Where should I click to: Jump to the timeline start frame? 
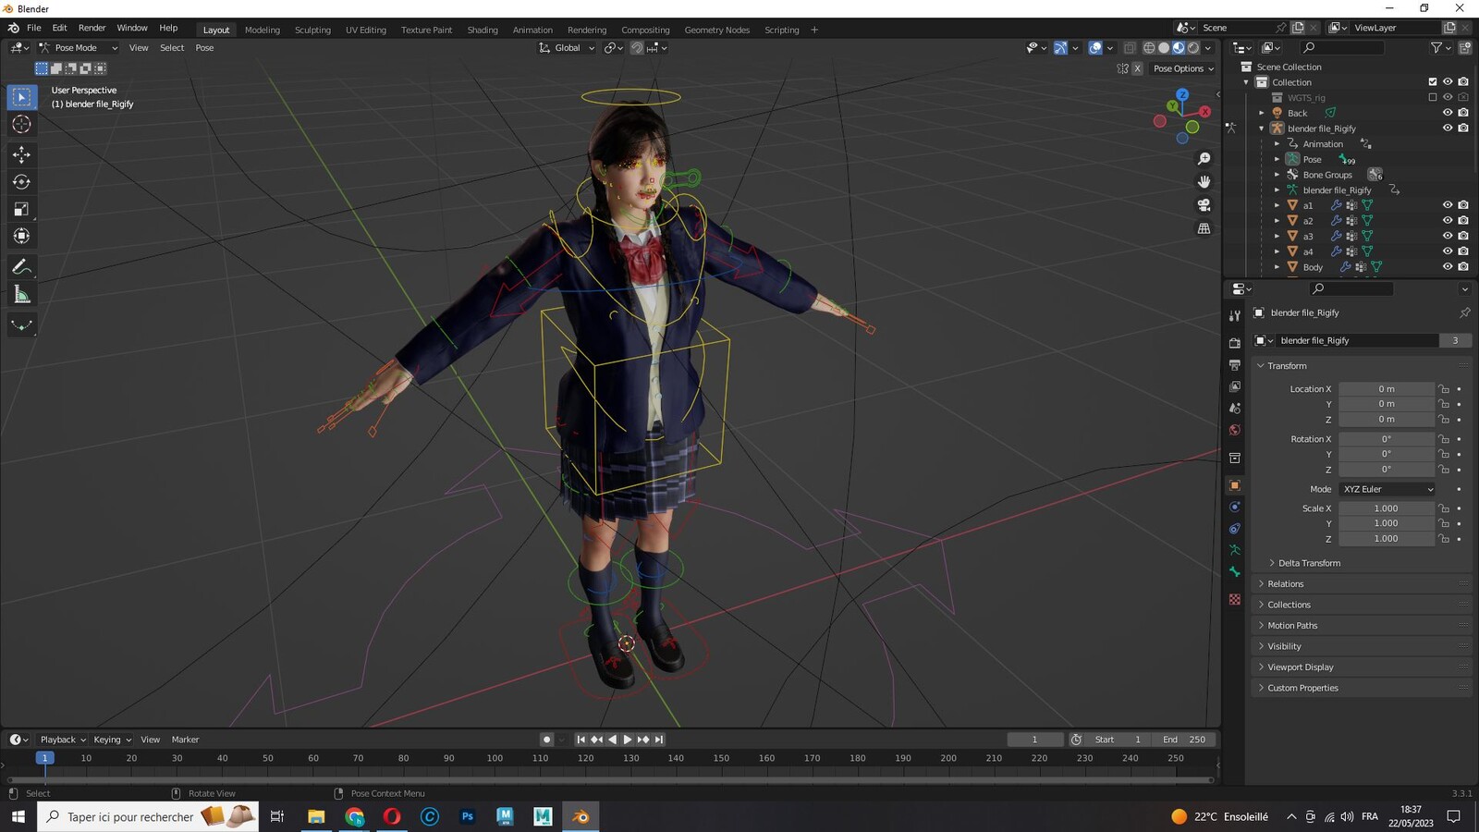click(581, 740)
